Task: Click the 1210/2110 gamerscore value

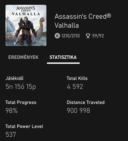Action: coord(70,36)
